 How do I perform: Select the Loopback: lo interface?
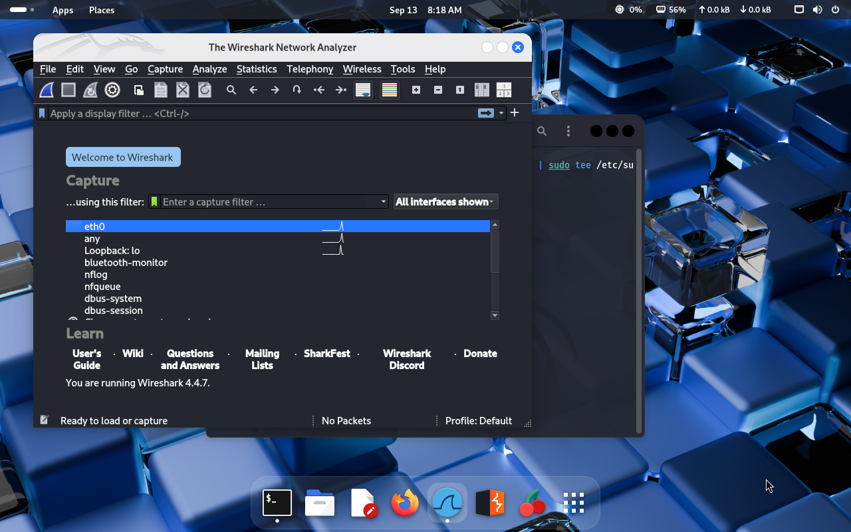[278, 251]
